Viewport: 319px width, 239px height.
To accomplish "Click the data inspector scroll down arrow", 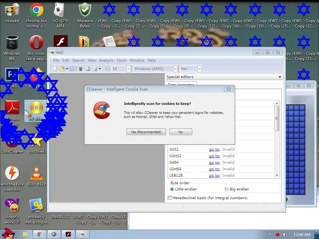I will pos(277,176).
